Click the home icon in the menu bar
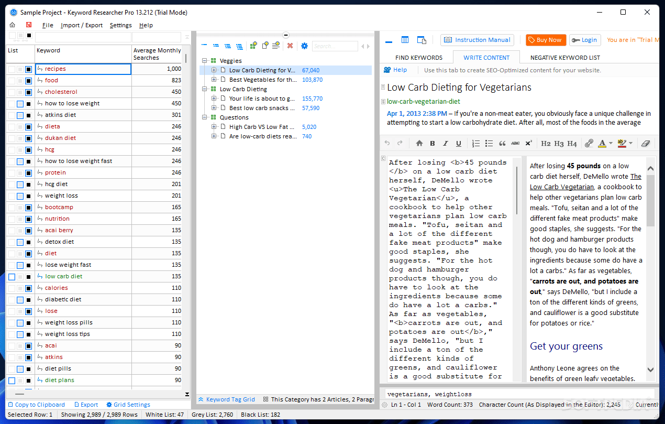This screenshot has height=424, width=665. (x=13, y=25)
